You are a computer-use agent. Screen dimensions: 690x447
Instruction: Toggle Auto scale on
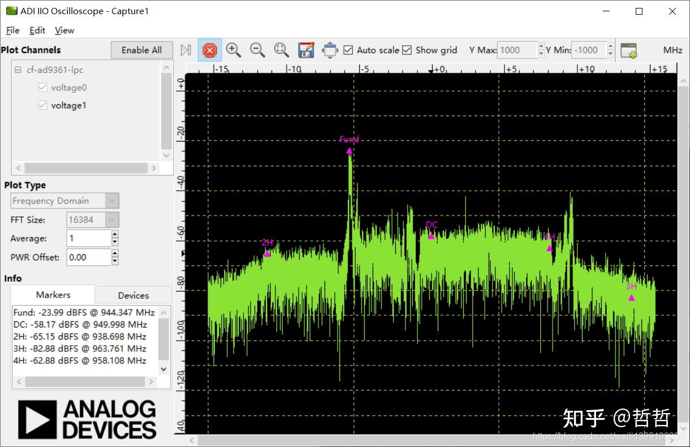348,50
